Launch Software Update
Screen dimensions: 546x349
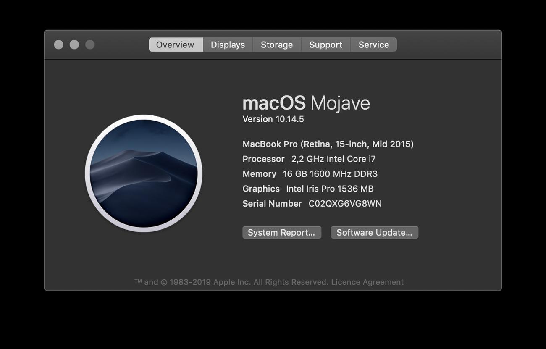tap(375, 232)
